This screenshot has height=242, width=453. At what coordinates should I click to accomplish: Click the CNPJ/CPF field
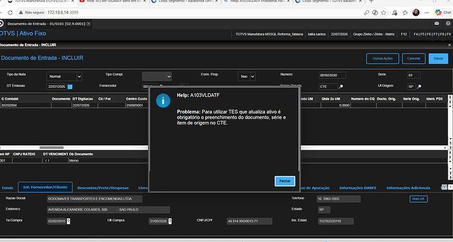(249, 221)
